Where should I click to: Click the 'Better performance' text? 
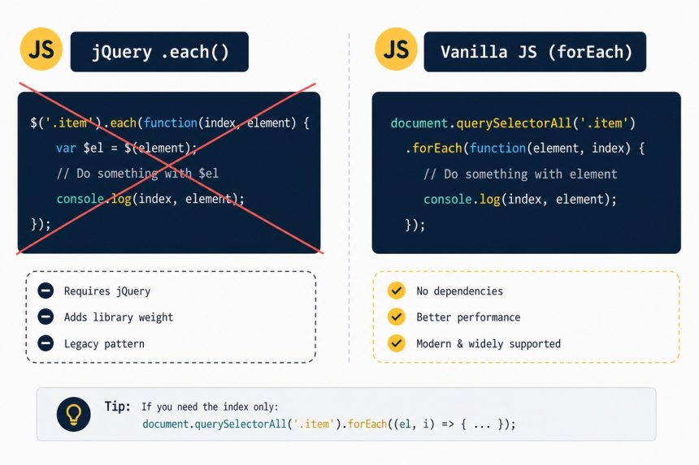pos(468,317)
